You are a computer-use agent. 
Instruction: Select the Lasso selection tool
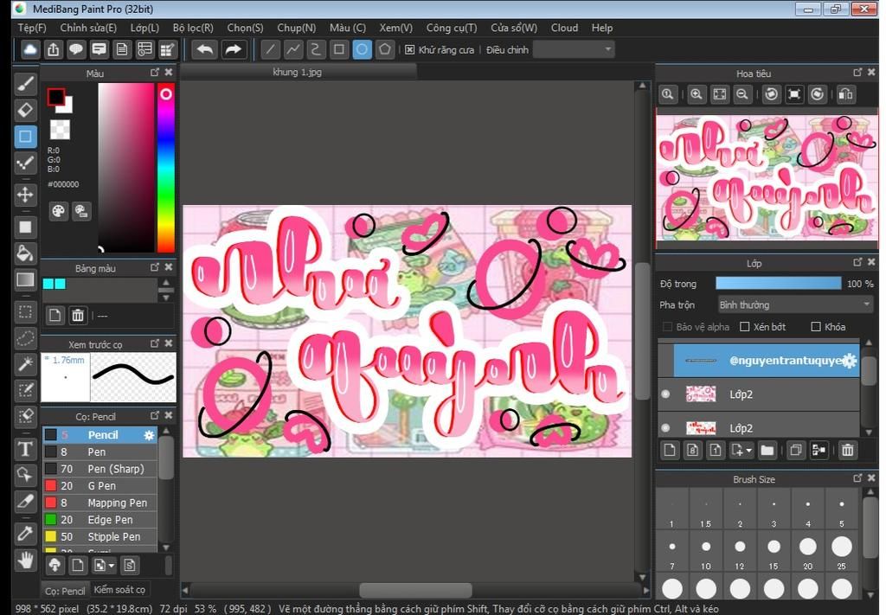pos(25,338)
